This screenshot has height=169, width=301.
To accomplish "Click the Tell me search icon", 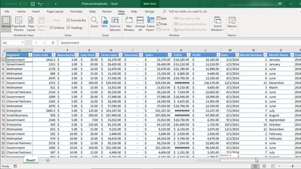I will (x=164, y=11).
